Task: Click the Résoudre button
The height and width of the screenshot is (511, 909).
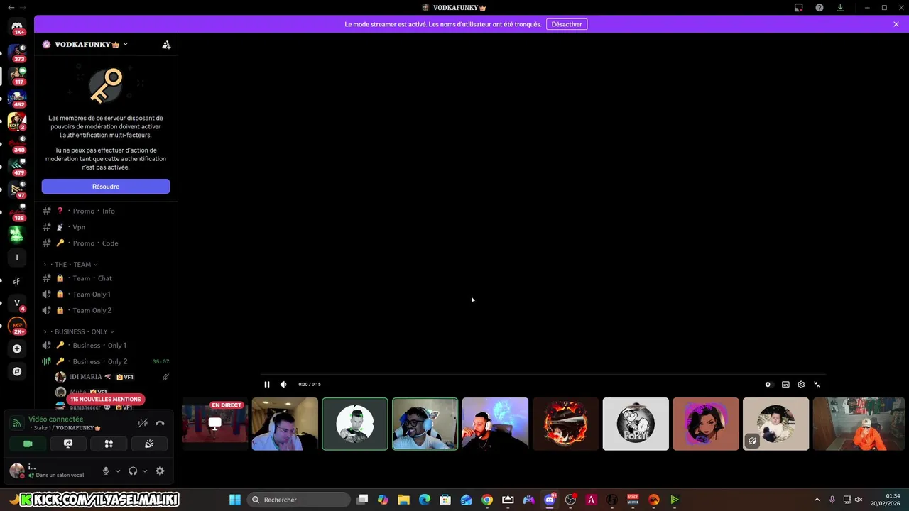Action: pos(106,187)
